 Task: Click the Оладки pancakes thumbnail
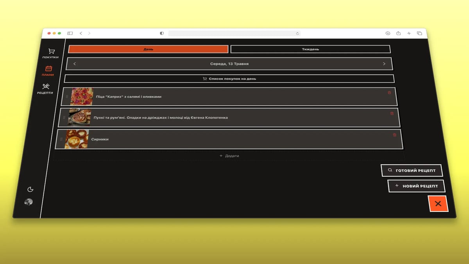(x=79, y=117)
